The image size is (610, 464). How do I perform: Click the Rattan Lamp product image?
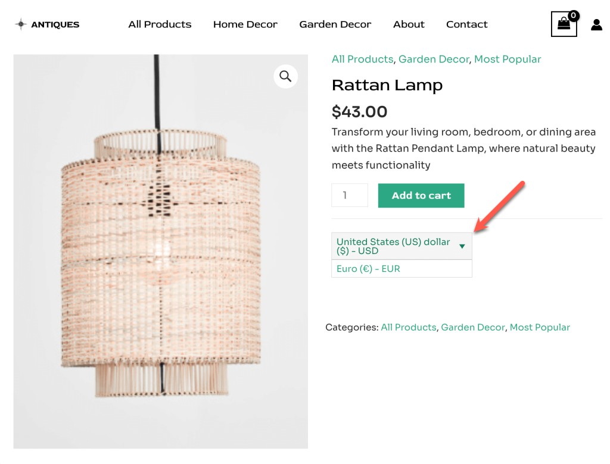pyautogui.click(x=161, y=252)
